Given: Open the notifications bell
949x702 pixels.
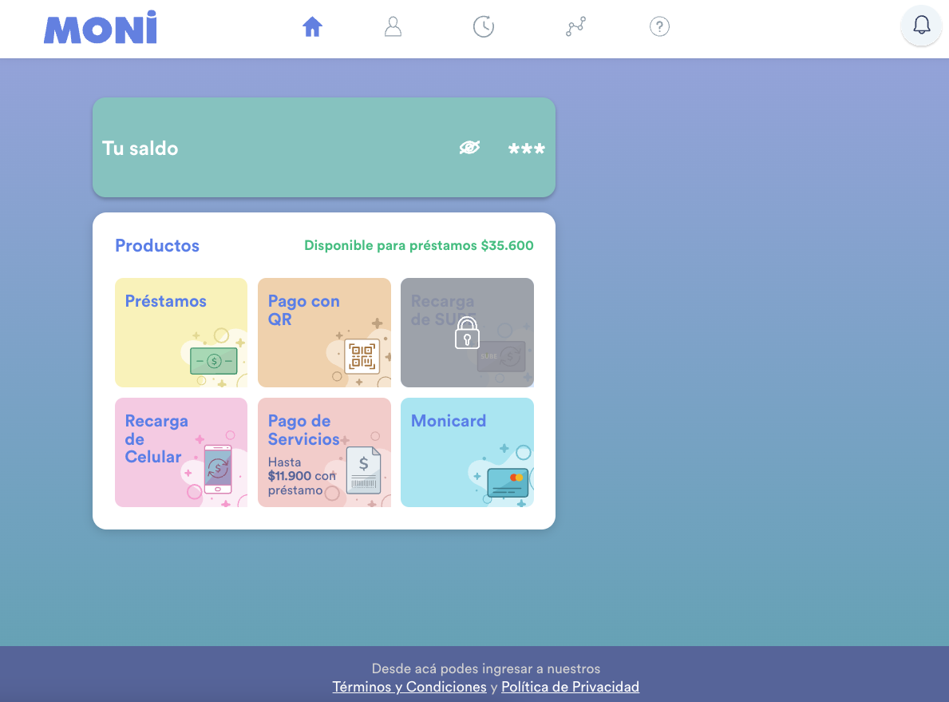Looking at the screenshot, I should (921, 26).
